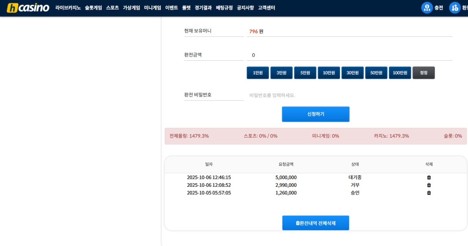Open the 고객센터 page

(267, 8)
